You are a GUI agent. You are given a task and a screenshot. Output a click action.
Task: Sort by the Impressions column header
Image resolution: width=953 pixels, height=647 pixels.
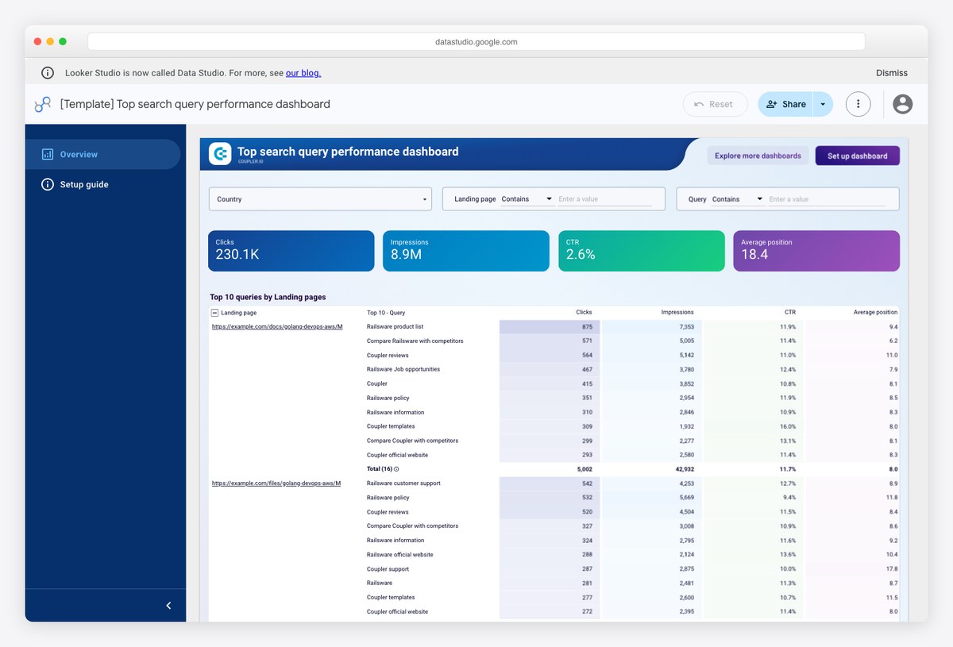[x=677, y=313]
